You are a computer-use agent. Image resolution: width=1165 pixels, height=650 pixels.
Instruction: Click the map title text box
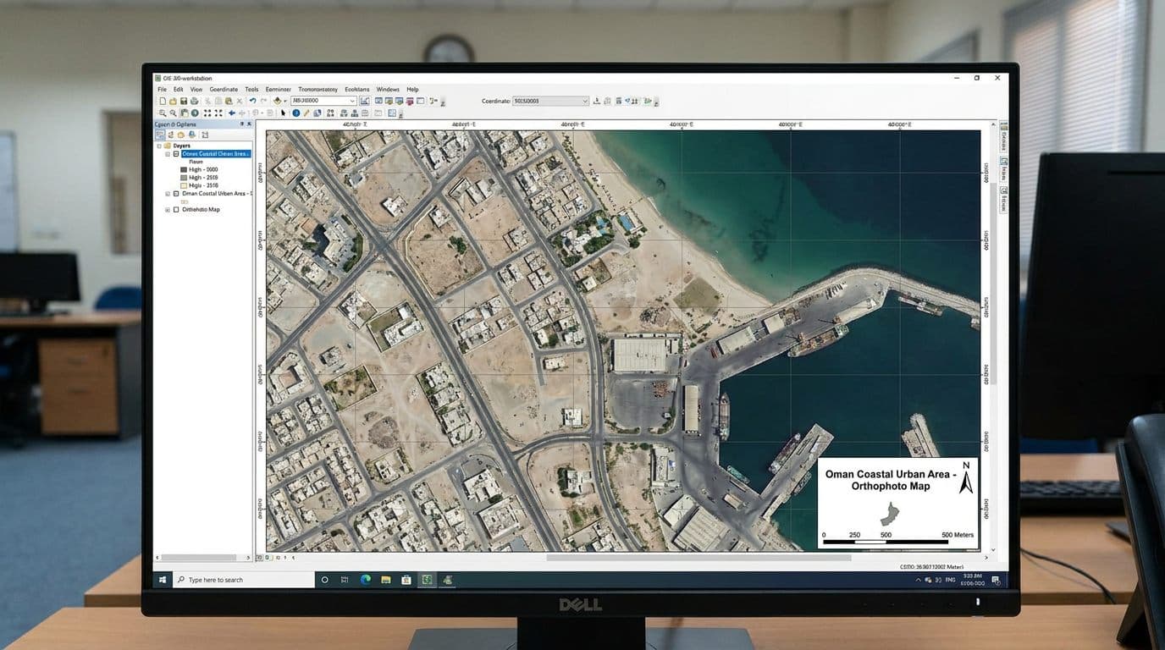tap(889, 481)
